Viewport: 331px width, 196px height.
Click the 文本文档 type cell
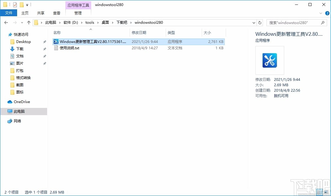pyautogui.click(x=175, y=48)
